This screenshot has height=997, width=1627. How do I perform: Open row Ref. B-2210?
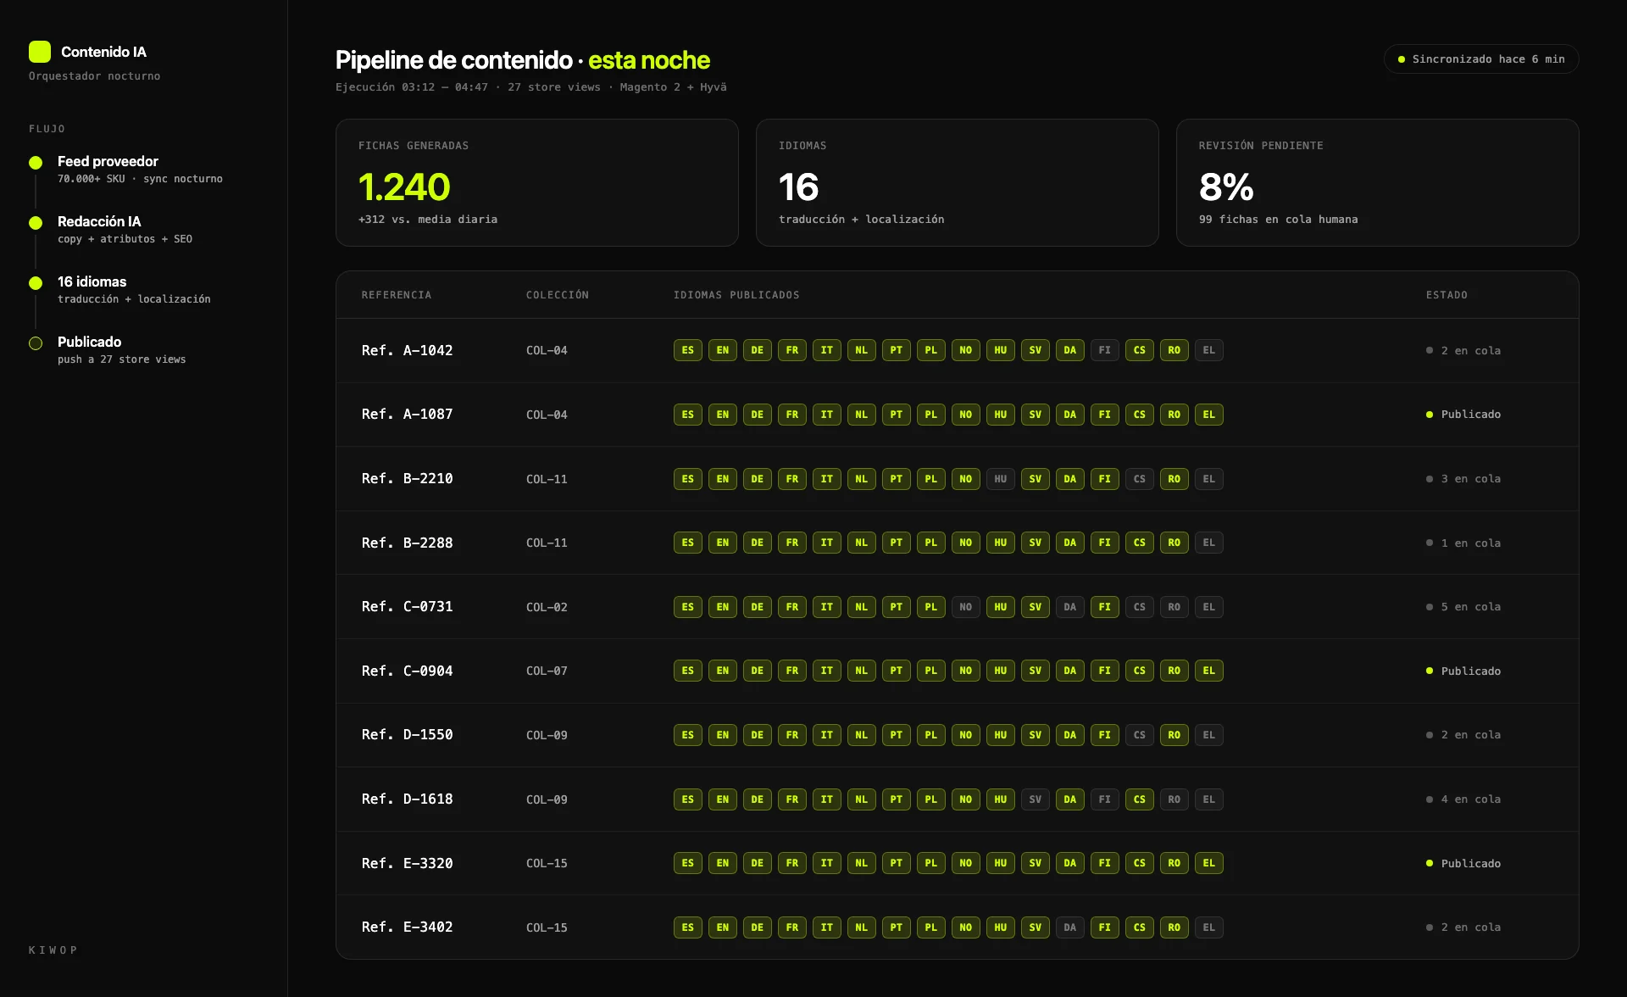click(x=957, y=479)
